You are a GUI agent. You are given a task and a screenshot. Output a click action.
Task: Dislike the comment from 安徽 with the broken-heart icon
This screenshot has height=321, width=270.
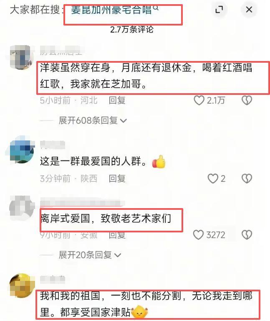pyautogui.click(x=247, y=234)
